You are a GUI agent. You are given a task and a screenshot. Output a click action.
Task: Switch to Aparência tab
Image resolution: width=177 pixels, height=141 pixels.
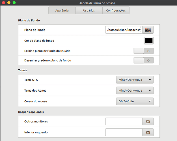(62, 10)
